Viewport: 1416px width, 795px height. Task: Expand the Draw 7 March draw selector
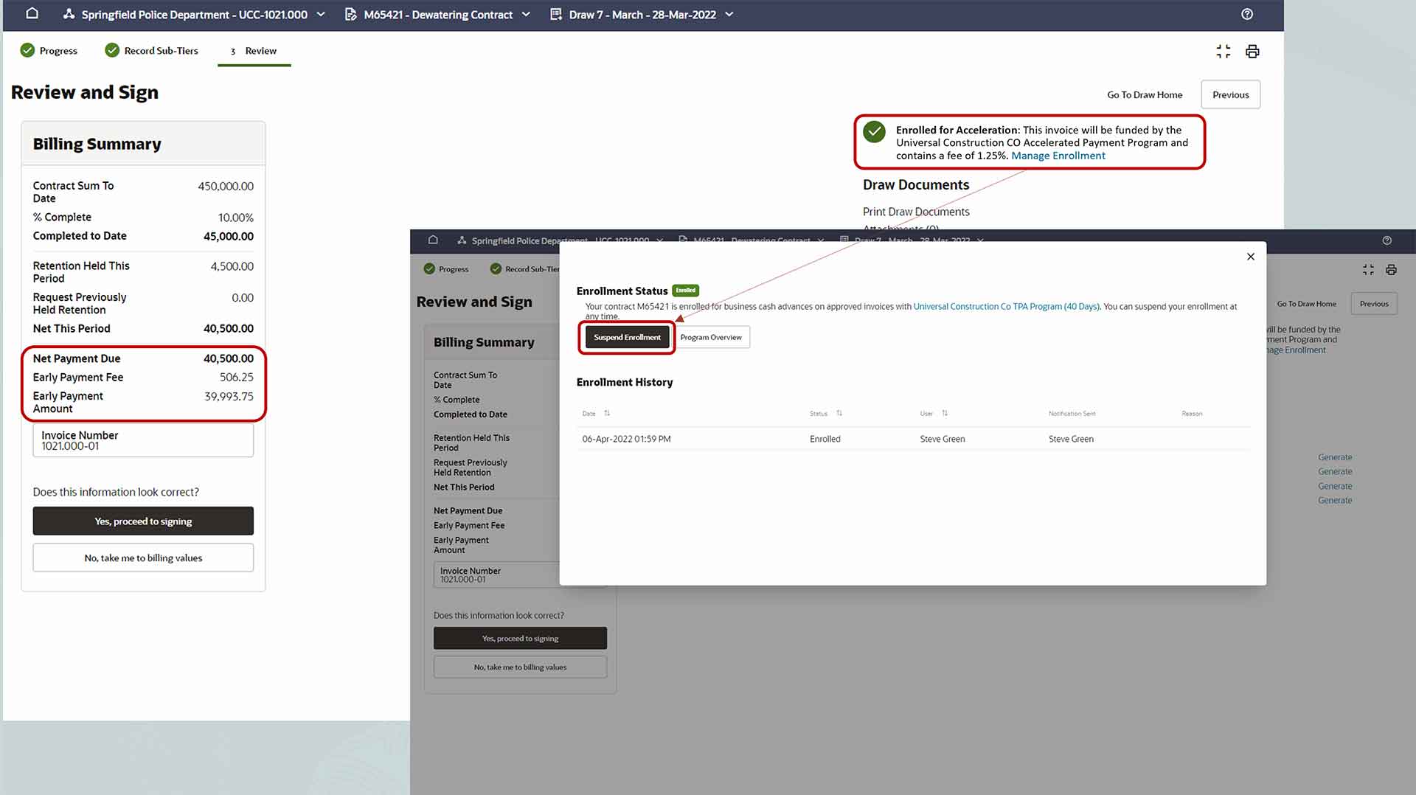tap(729, 15)
